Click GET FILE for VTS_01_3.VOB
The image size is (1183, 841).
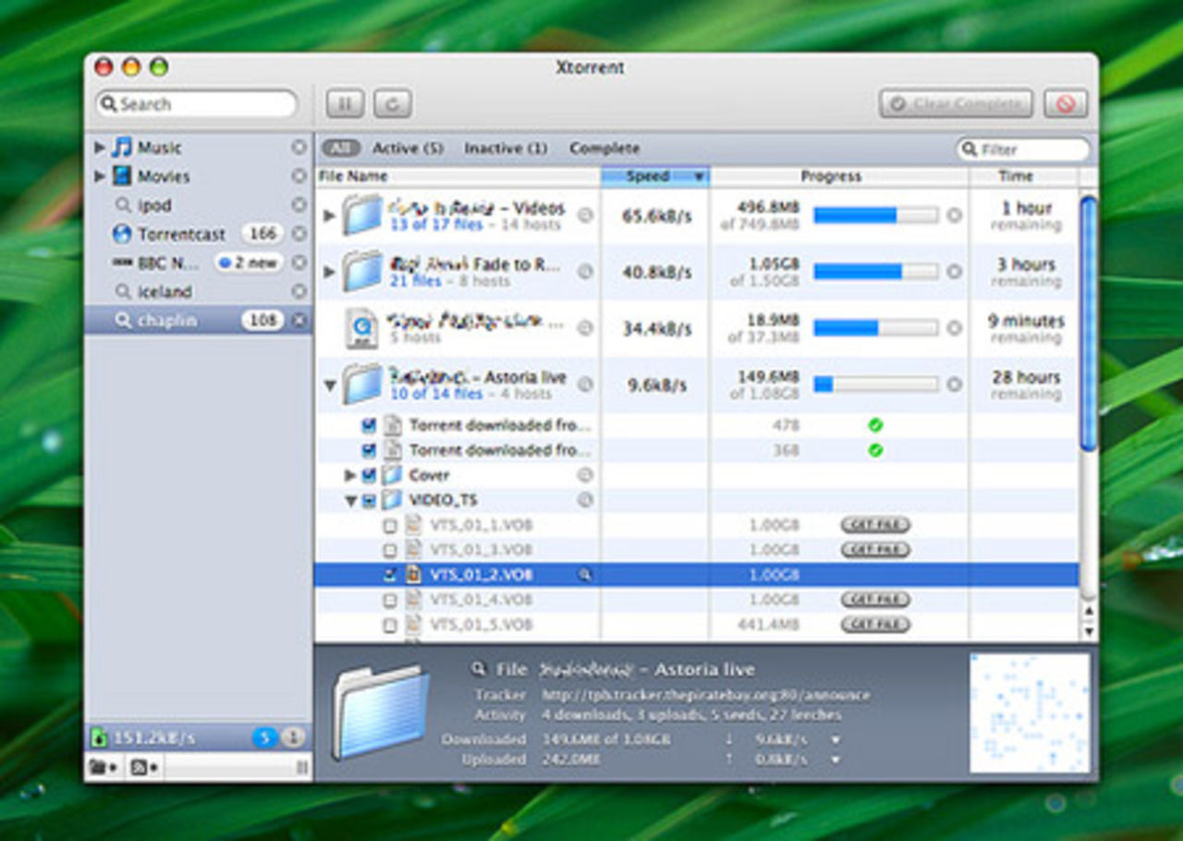[x=878, y=549]
